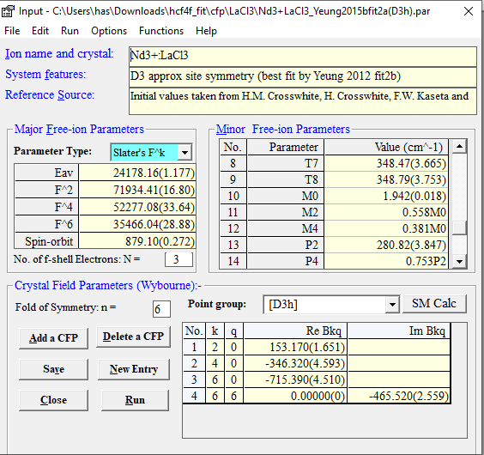Click the minor parameters scroll up arrow
The height and width of the screenshot is (455, 484).
pos(459,147)
